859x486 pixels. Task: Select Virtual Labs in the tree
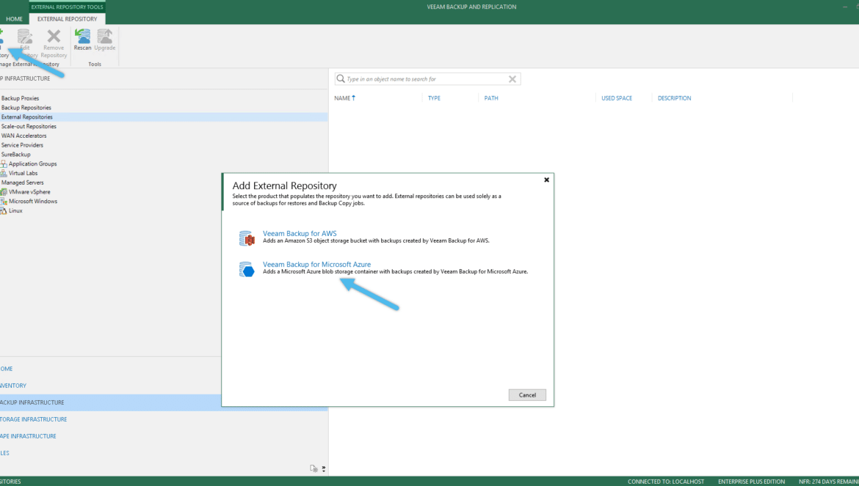(23, 173)
